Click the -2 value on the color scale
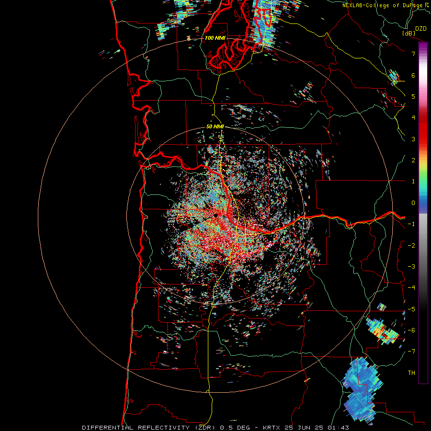 click(411, 245)
